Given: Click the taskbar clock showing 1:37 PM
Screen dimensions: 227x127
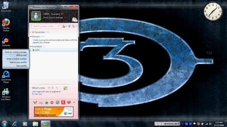Looking at the screenshot, I should 219,124.
